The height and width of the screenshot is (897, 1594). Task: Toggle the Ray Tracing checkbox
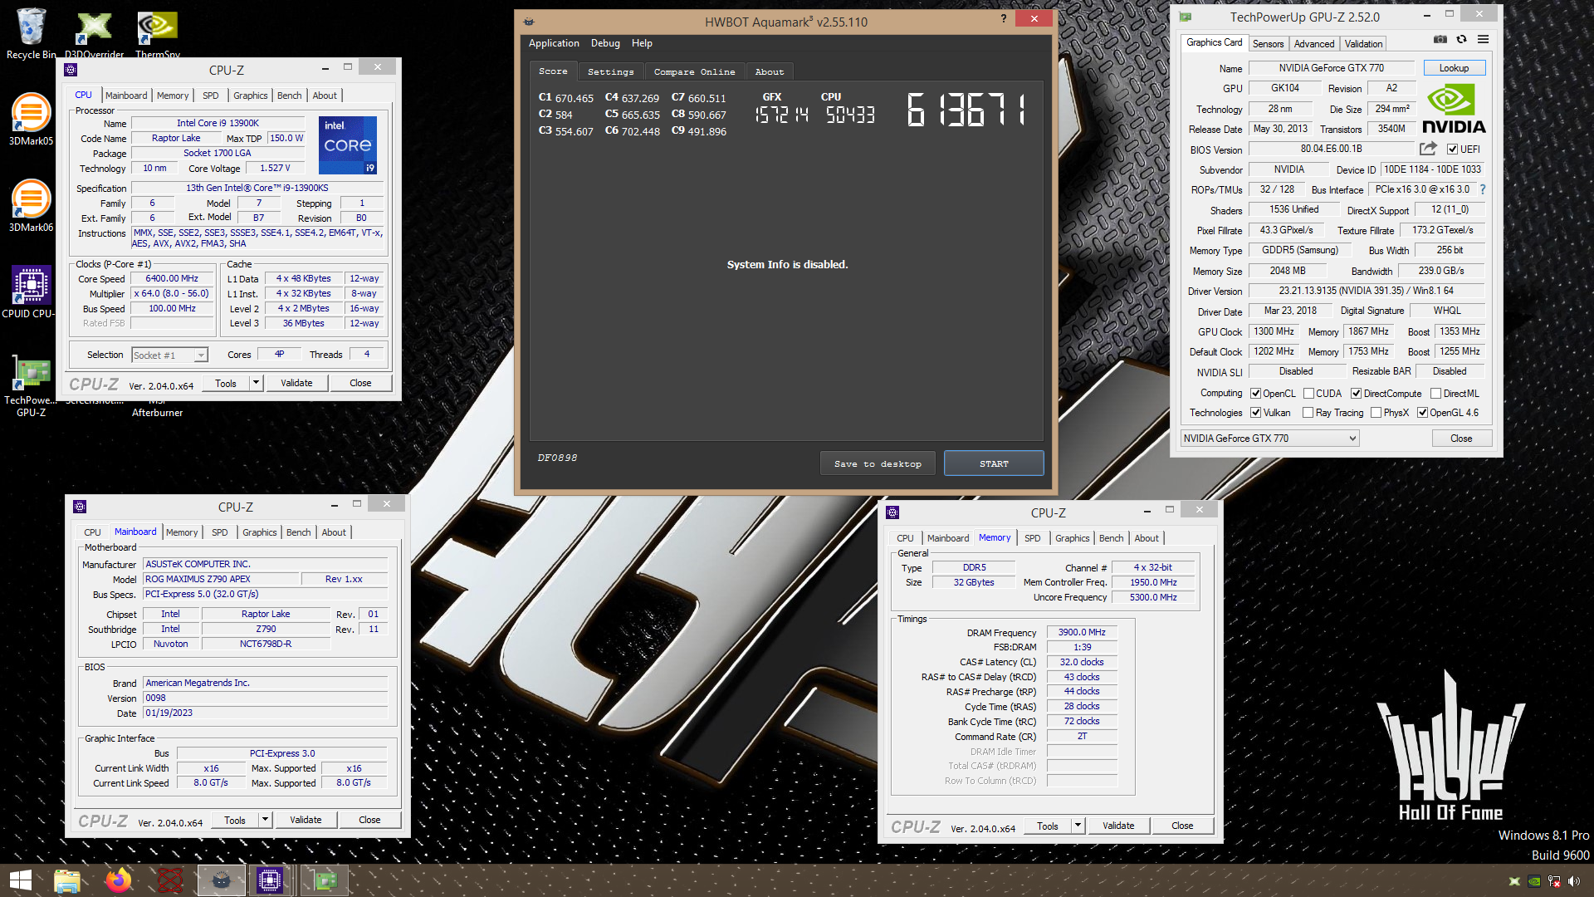coord(1308,413)
